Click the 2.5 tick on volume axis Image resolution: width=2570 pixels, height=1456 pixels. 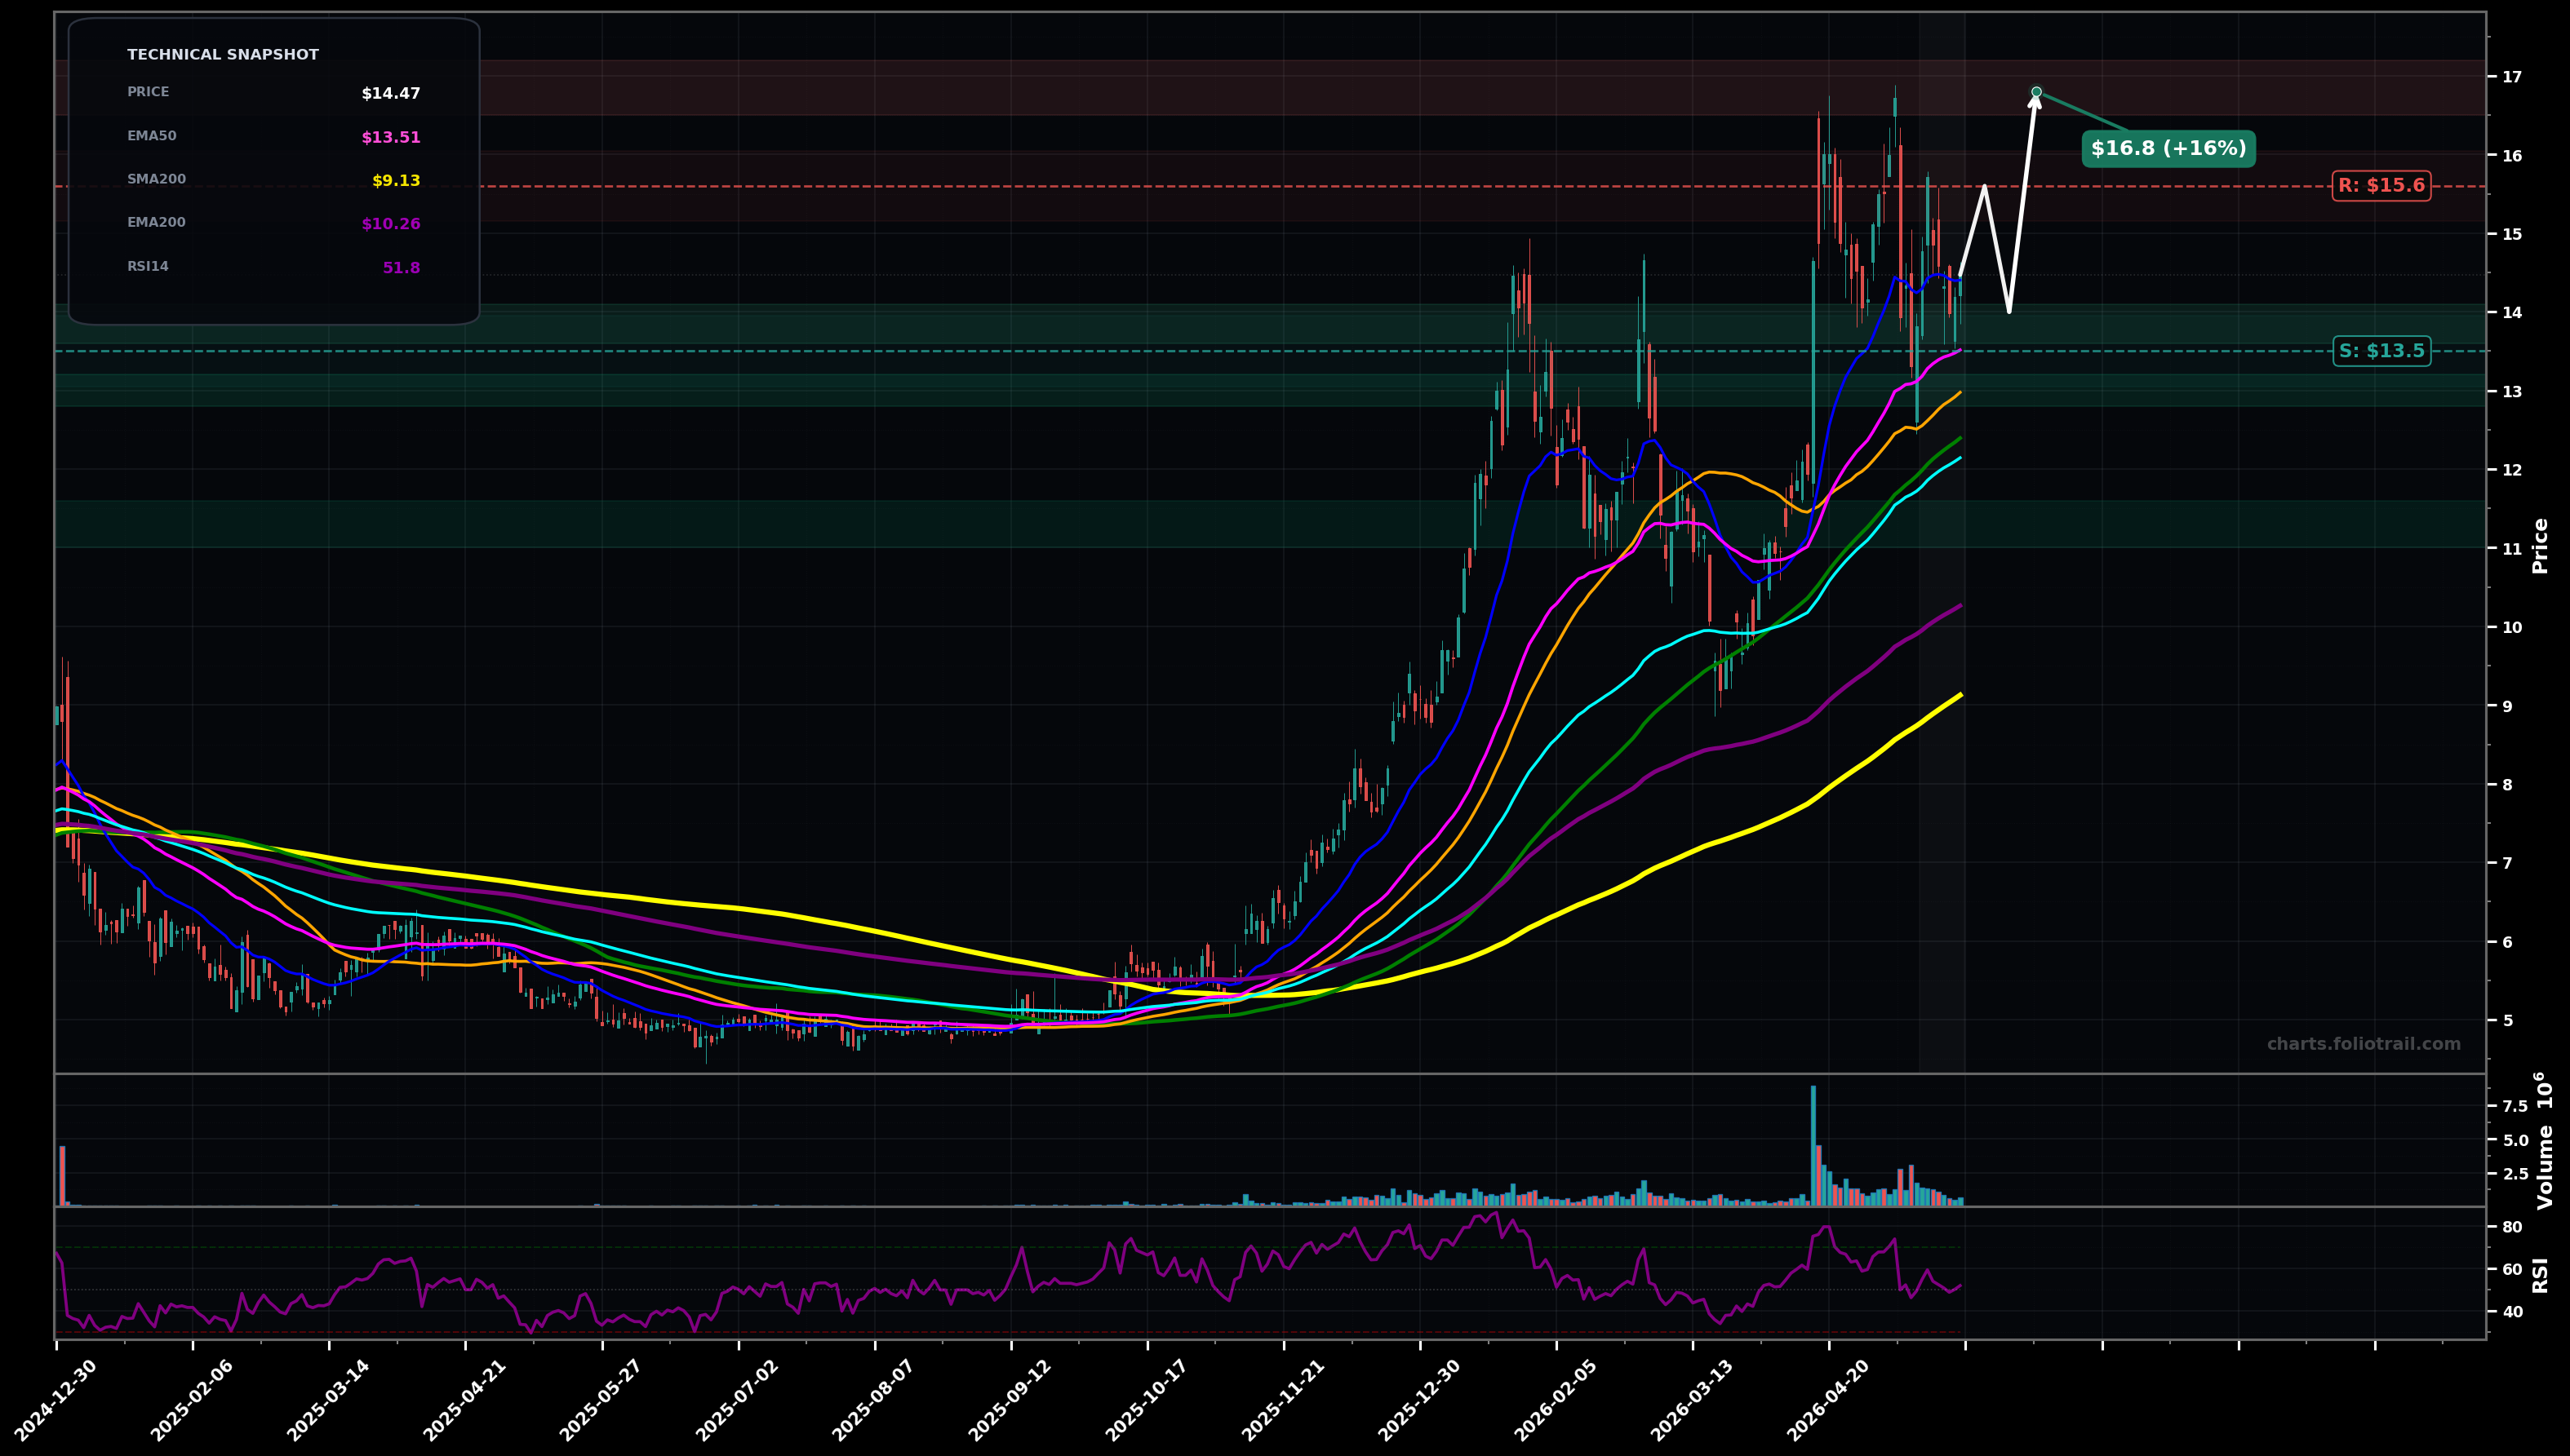(x=2515, y=1173)
